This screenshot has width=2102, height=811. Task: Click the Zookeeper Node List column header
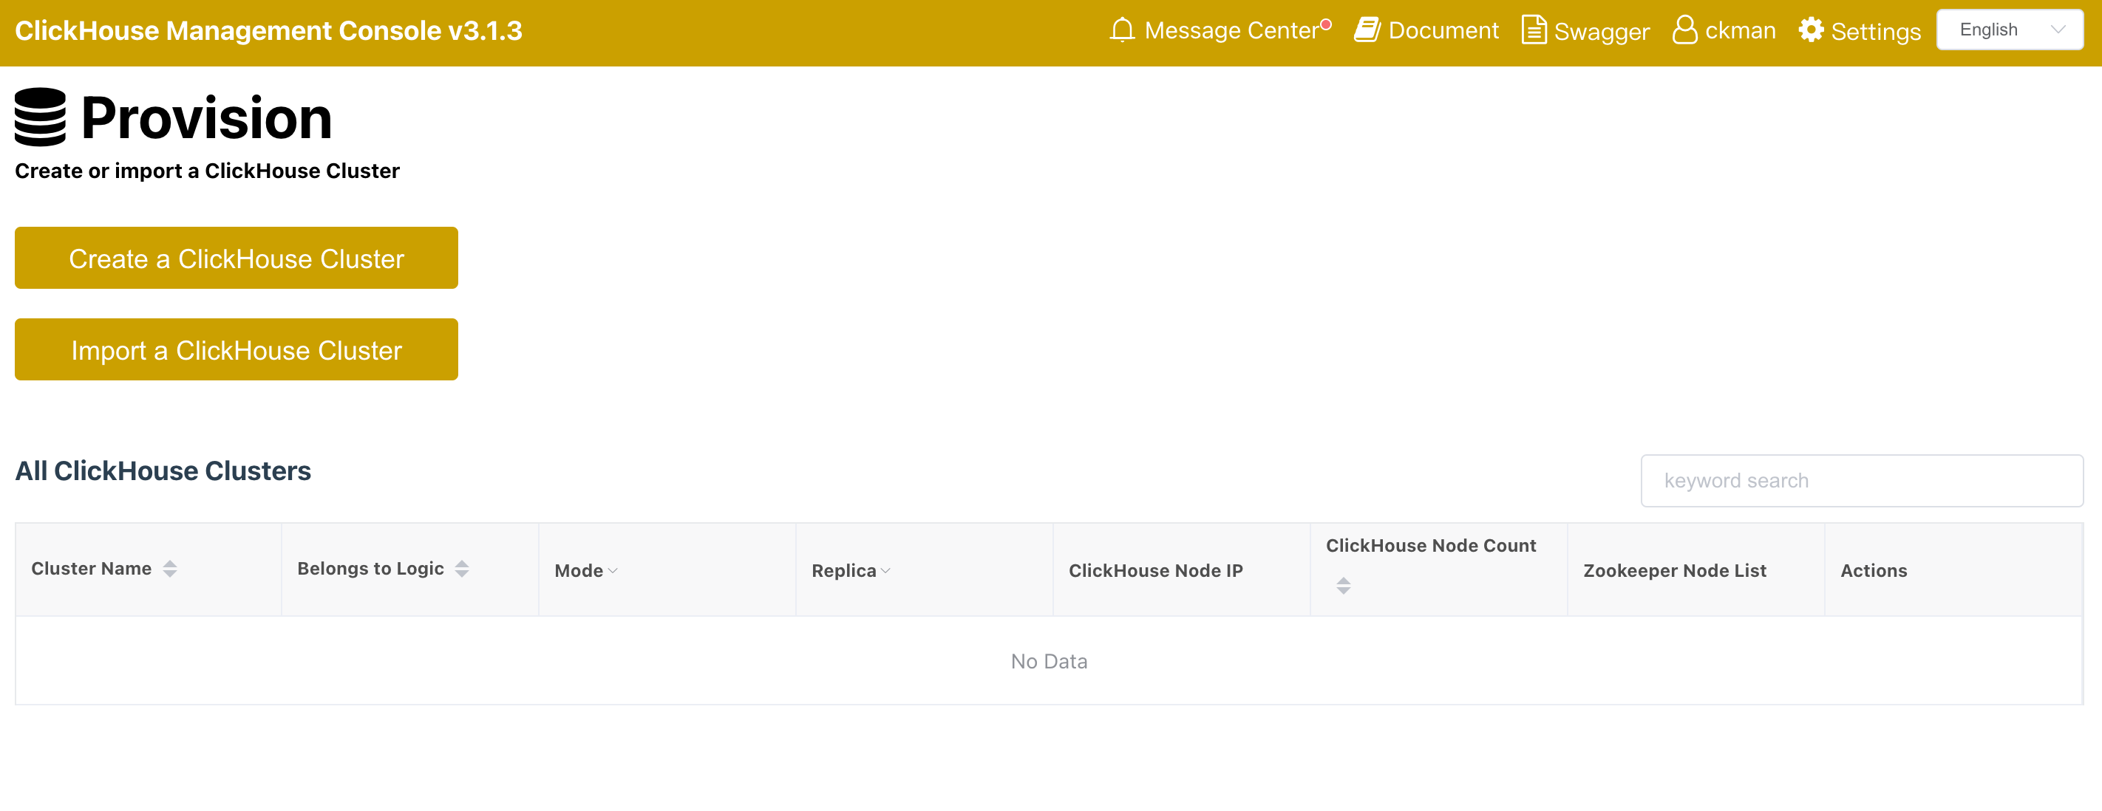point(1673,570)
